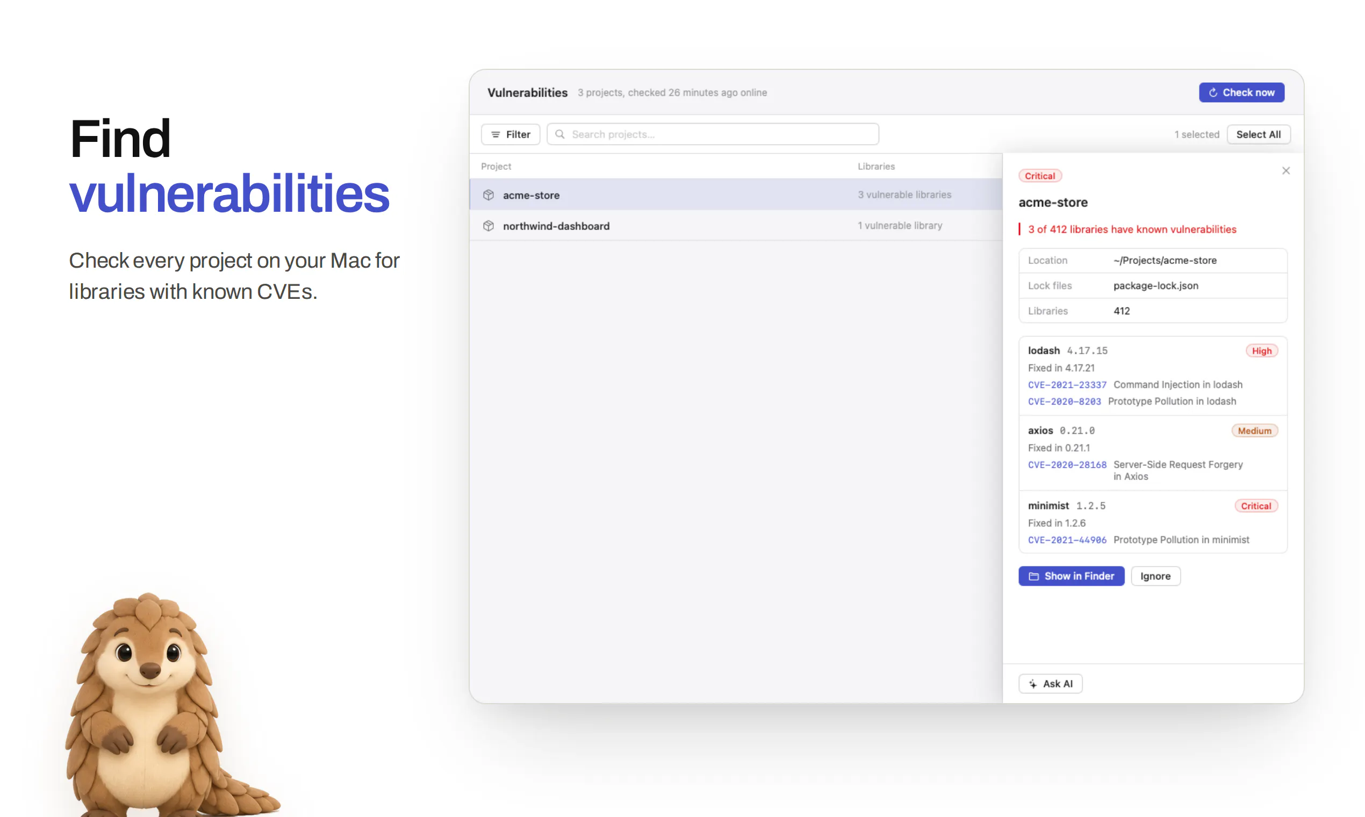Click the Medium severity badge for axios
The width and height of the screenshot is (1365, 817).
click(1254, 431)
